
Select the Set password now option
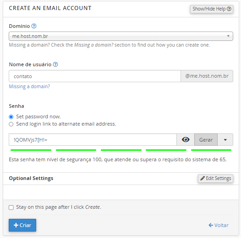(x=11, y=117)
